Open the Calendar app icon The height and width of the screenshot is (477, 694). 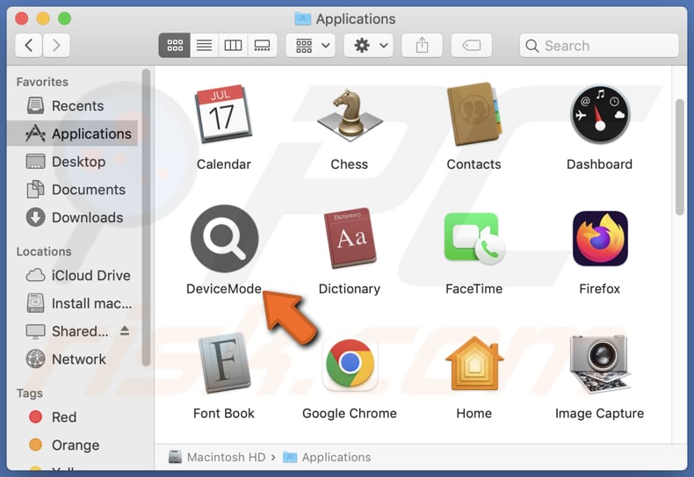click(223, 113)
